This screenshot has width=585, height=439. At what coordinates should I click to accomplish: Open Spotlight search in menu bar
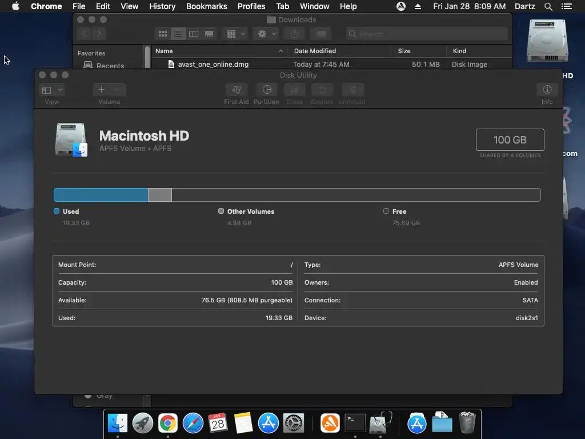tap(548, 6)
